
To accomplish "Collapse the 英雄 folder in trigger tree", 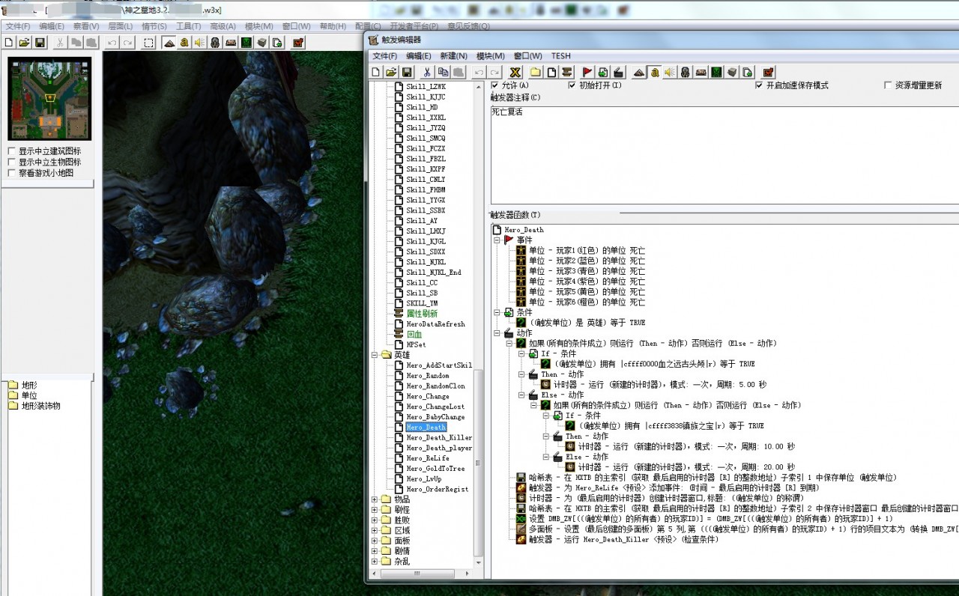I will pyautogui.click(x=375, y=355).
